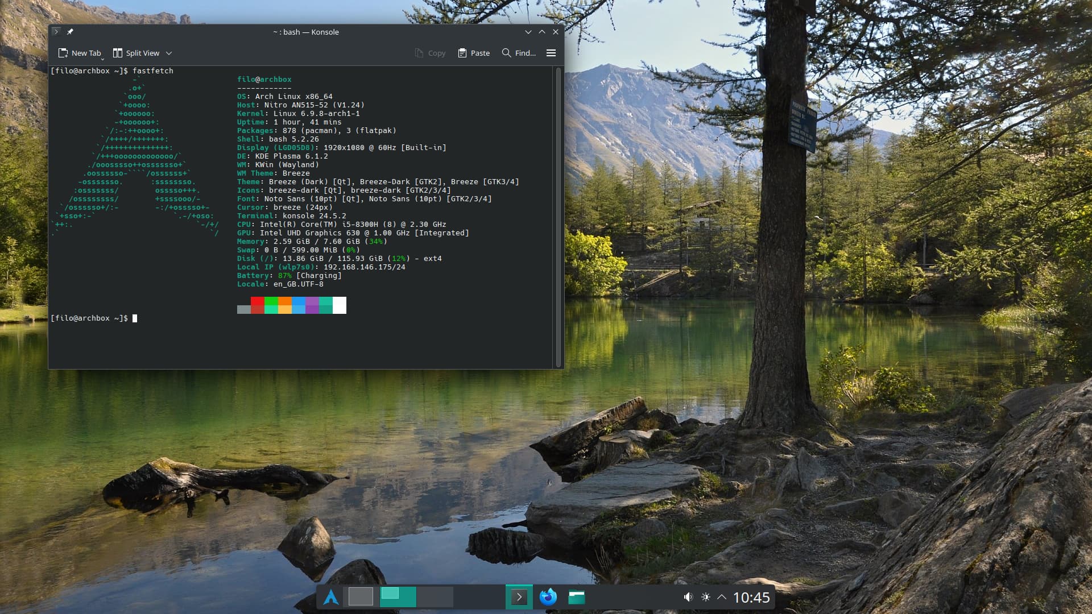Maximize the Konsole window
Image resolution: width=1092 pixels, height=614 pixels.
point(542,32)
